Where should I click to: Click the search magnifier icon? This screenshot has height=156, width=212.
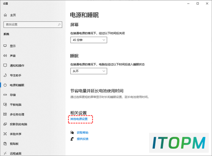point(59,24)
